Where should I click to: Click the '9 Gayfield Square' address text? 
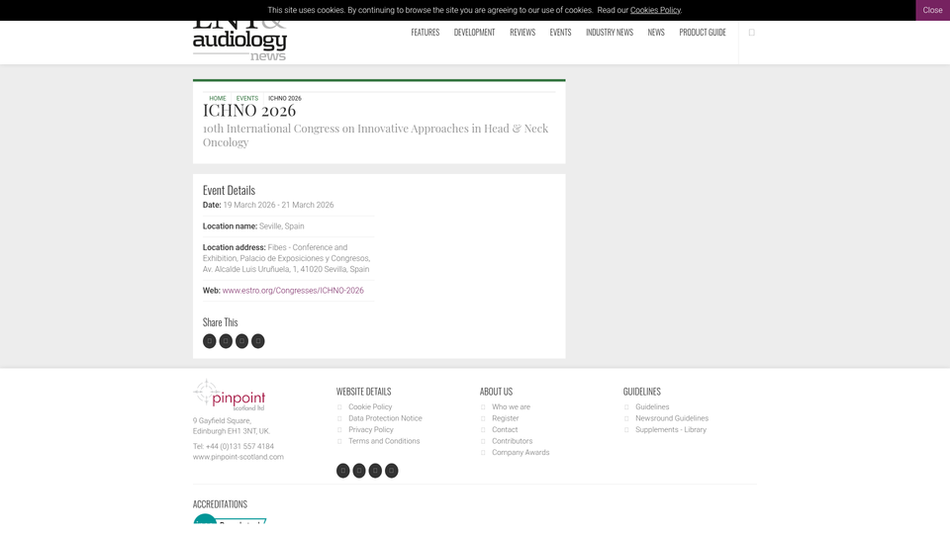coord(222,421)
